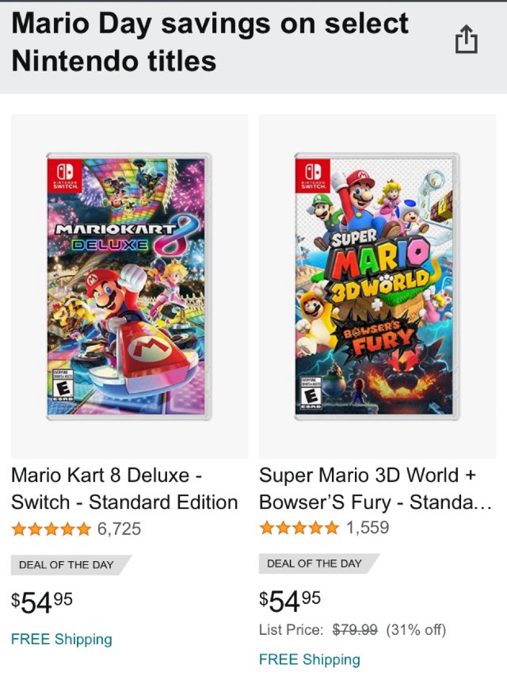Tap FREE Shipping under Mario Kart
The width and height of the screenshot is (507, 676).
tap(62, 640)
